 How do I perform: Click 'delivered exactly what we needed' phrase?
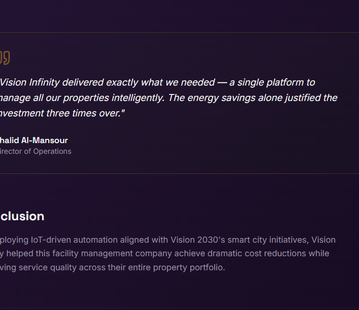[138, 82]
